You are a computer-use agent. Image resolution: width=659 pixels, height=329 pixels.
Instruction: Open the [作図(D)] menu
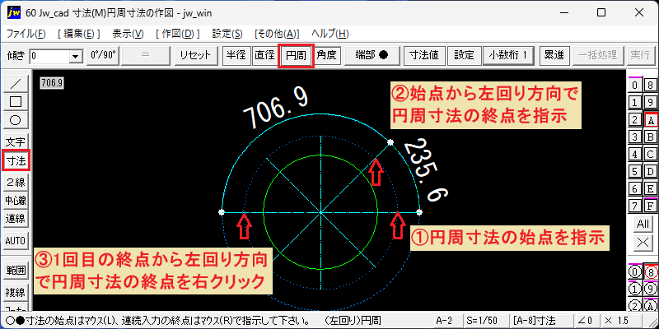pyautogui.click(x=177, y=34)
